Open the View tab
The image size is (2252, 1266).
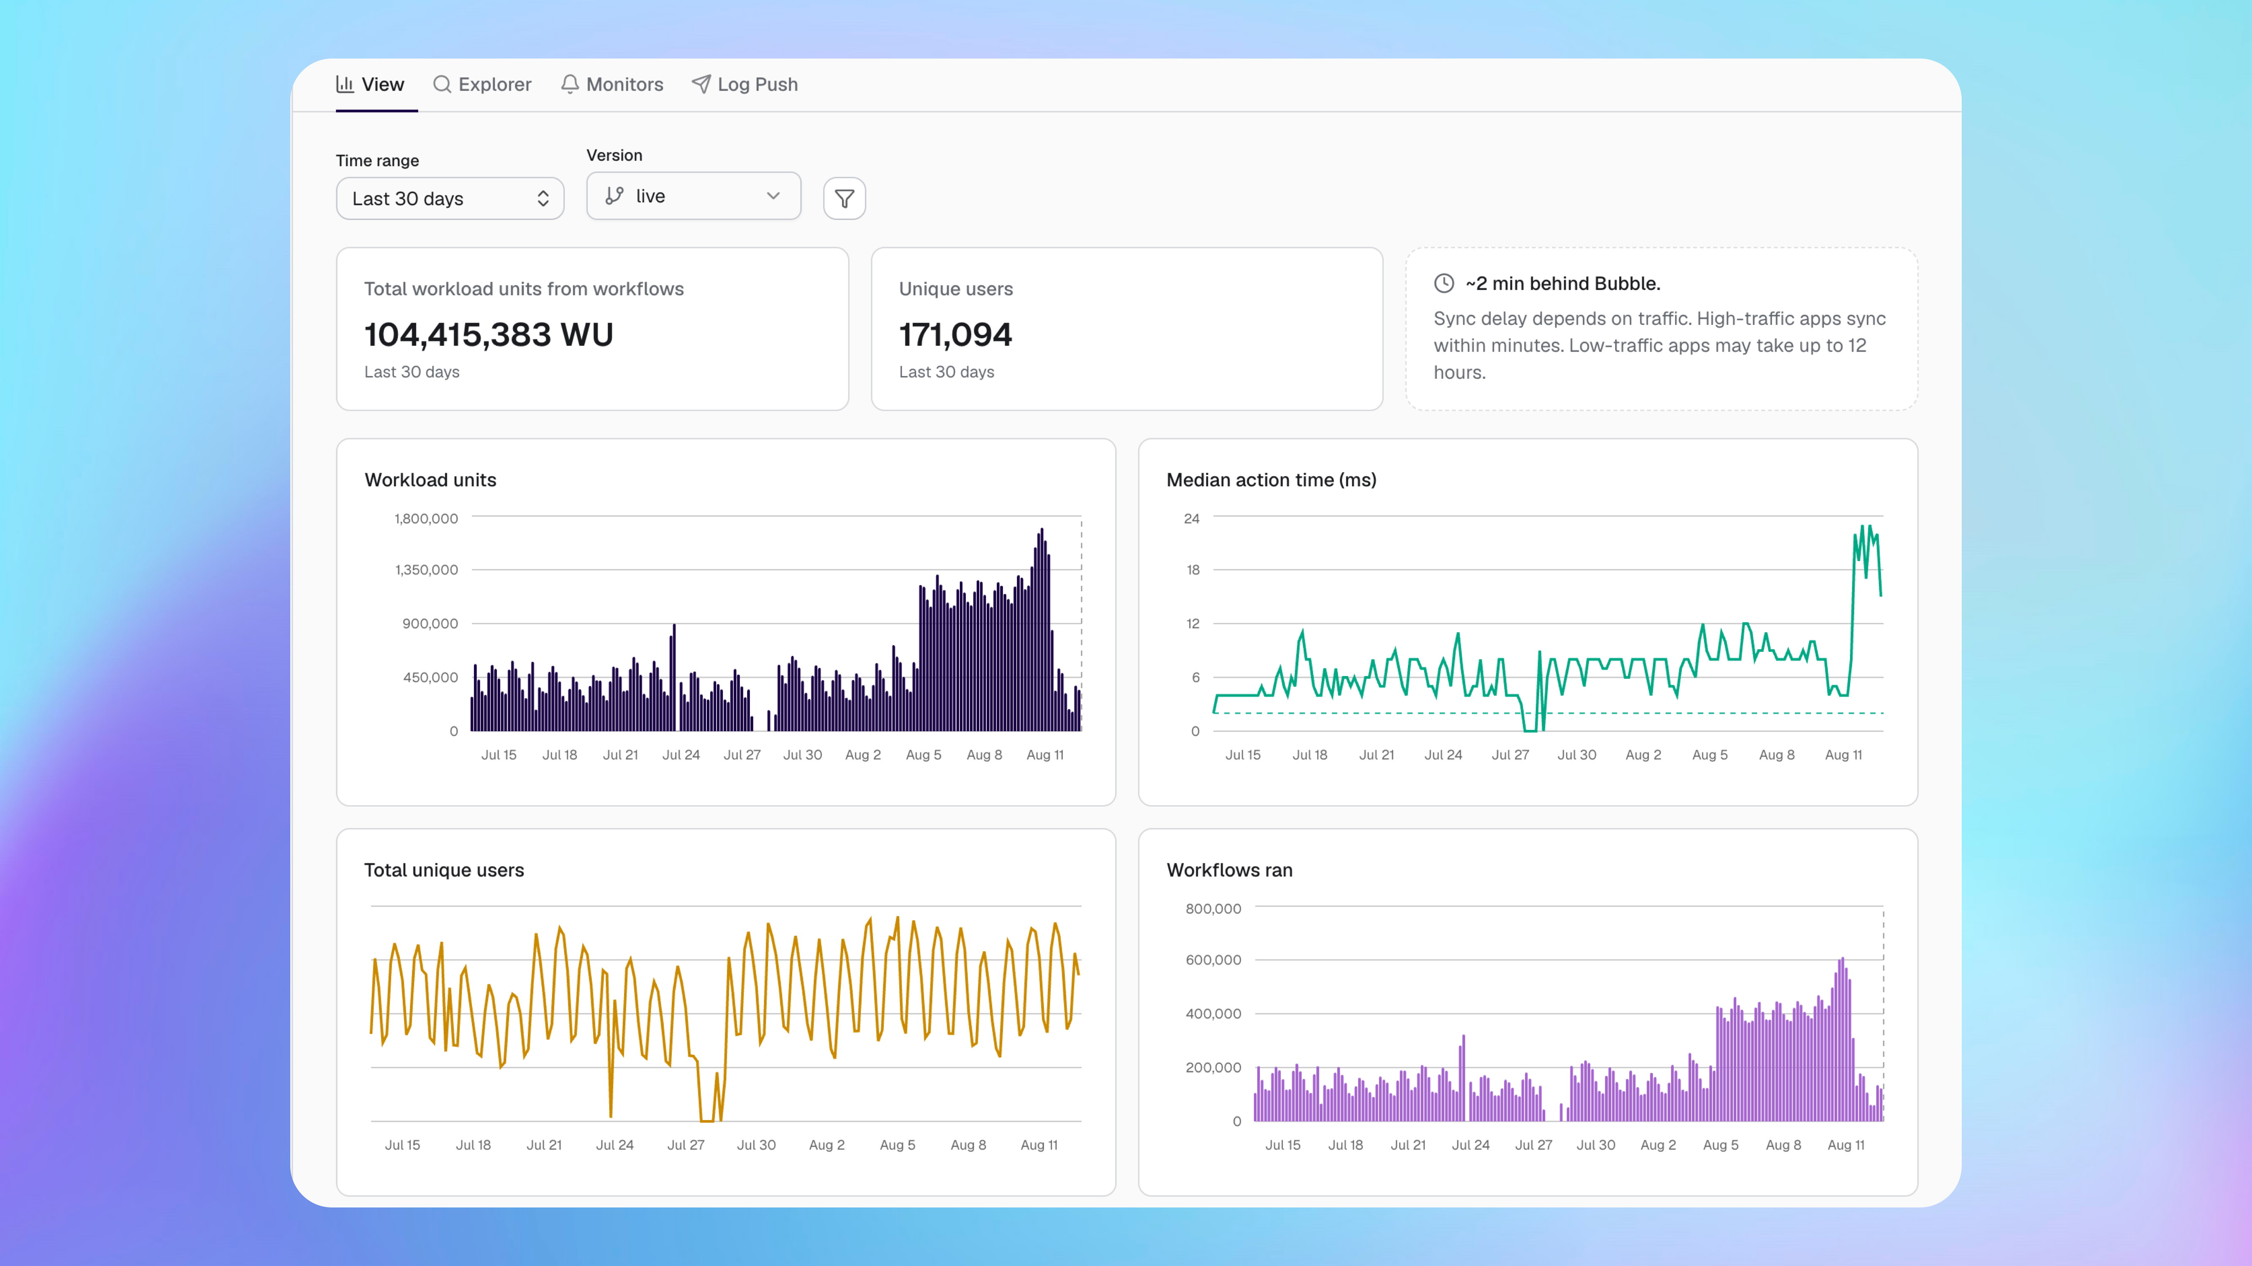[x=370, y=85]
